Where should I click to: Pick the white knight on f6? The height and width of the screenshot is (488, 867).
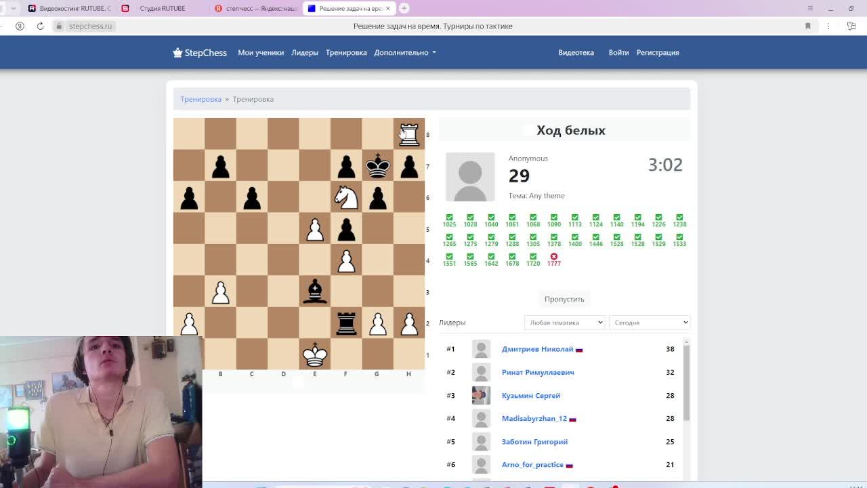(x=346, y=197)
